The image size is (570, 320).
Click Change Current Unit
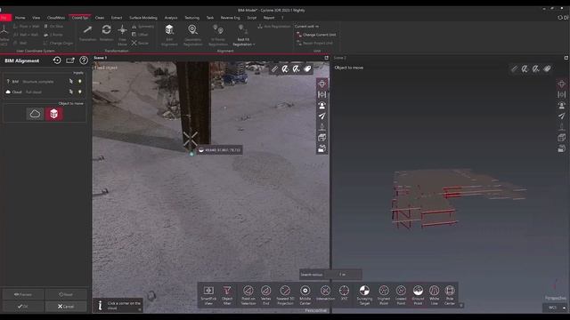pos(316,35)
